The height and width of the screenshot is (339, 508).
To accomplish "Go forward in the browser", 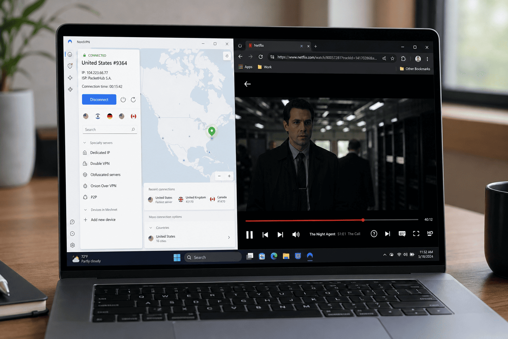I will pos(250,57).
